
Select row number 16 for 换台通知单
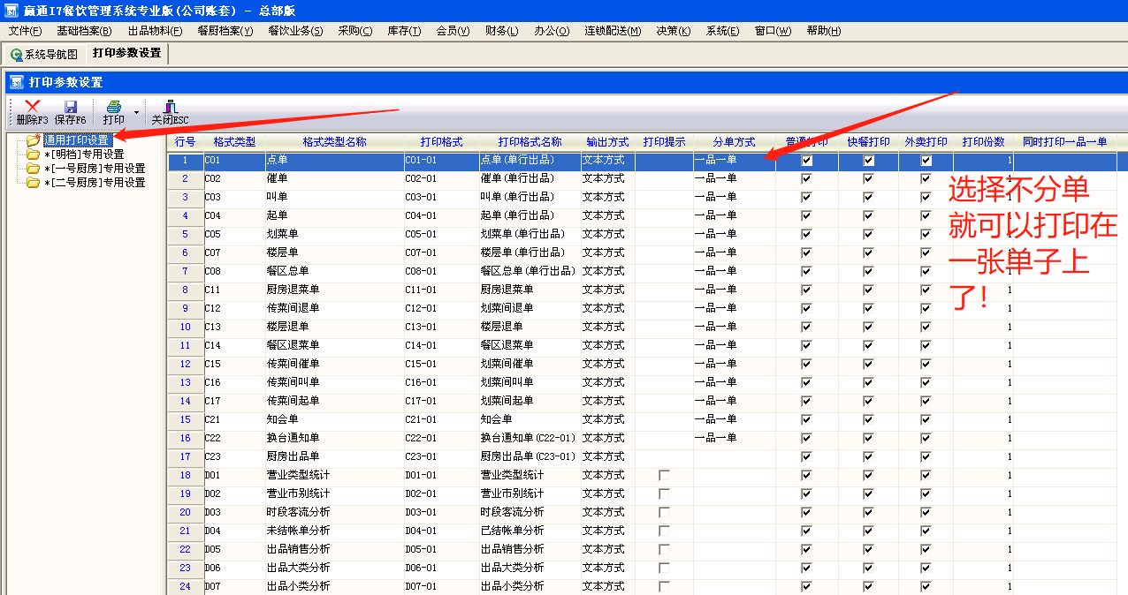pos(186,438)
